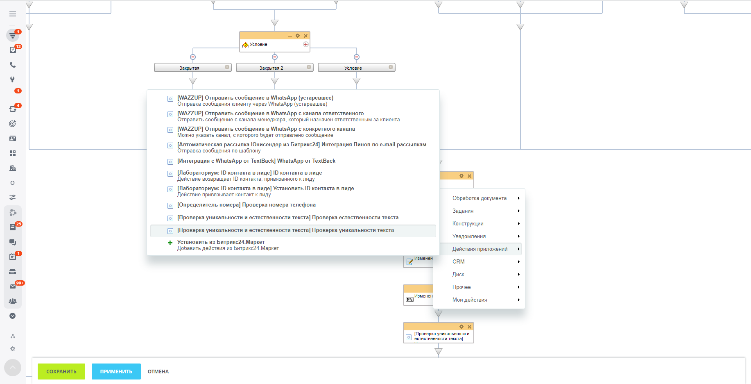Select Проверка уникальности текста action
The width and height of the screenshot is (751, 384).
click(285, 230)
